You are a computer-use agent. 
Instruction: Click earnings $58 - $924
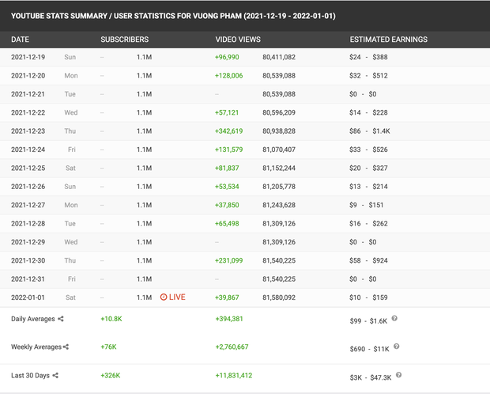pyautogui.click(x=368, y=260)
